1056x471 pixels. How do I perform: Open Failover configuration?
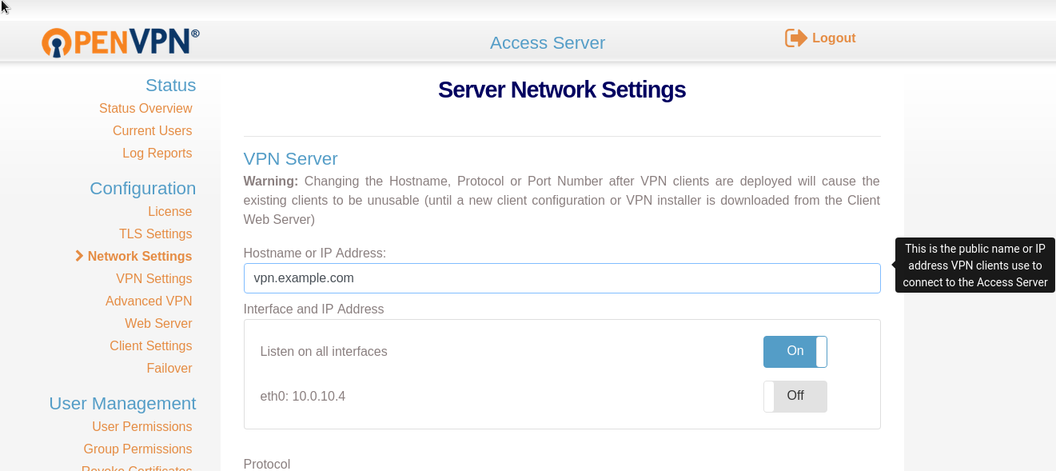(x=169, y=369)
